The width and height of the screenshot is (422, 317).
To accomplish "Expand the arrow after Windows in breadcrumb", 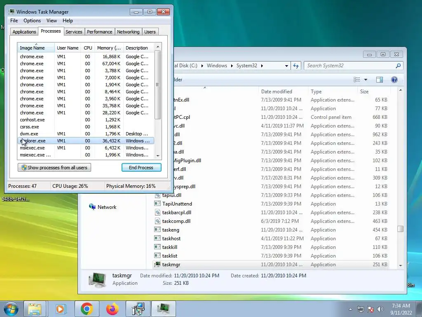I will point(232,66).
